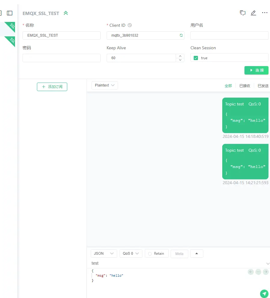Viewport: 270px width, 298px height.
Task: Click the EMQX_SSL_TEST connection title
Action: coord(41,13)
